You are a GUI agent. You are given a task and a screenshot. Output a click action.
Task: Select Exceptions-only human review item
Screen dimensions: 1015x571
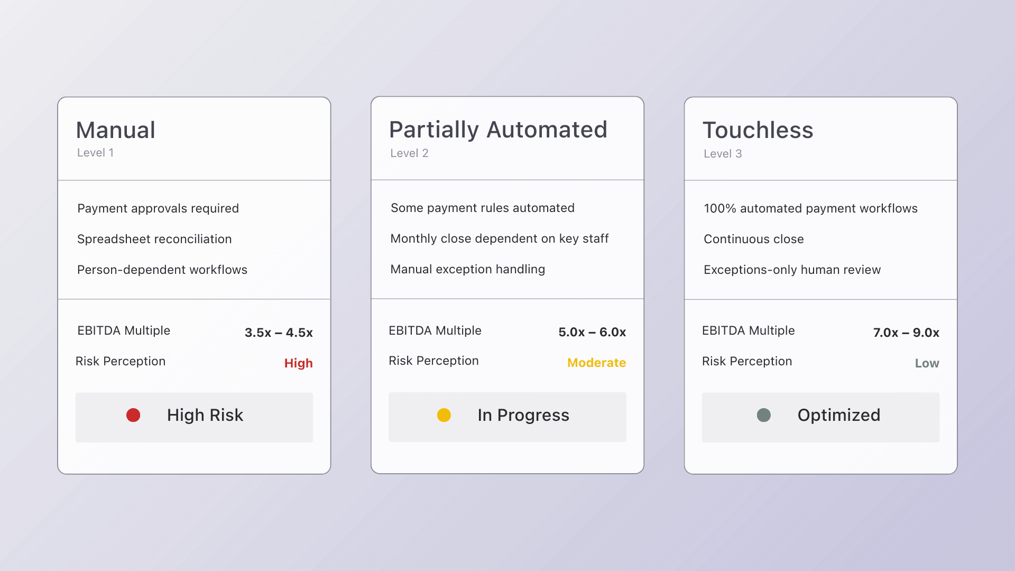[x=792, y=270]
